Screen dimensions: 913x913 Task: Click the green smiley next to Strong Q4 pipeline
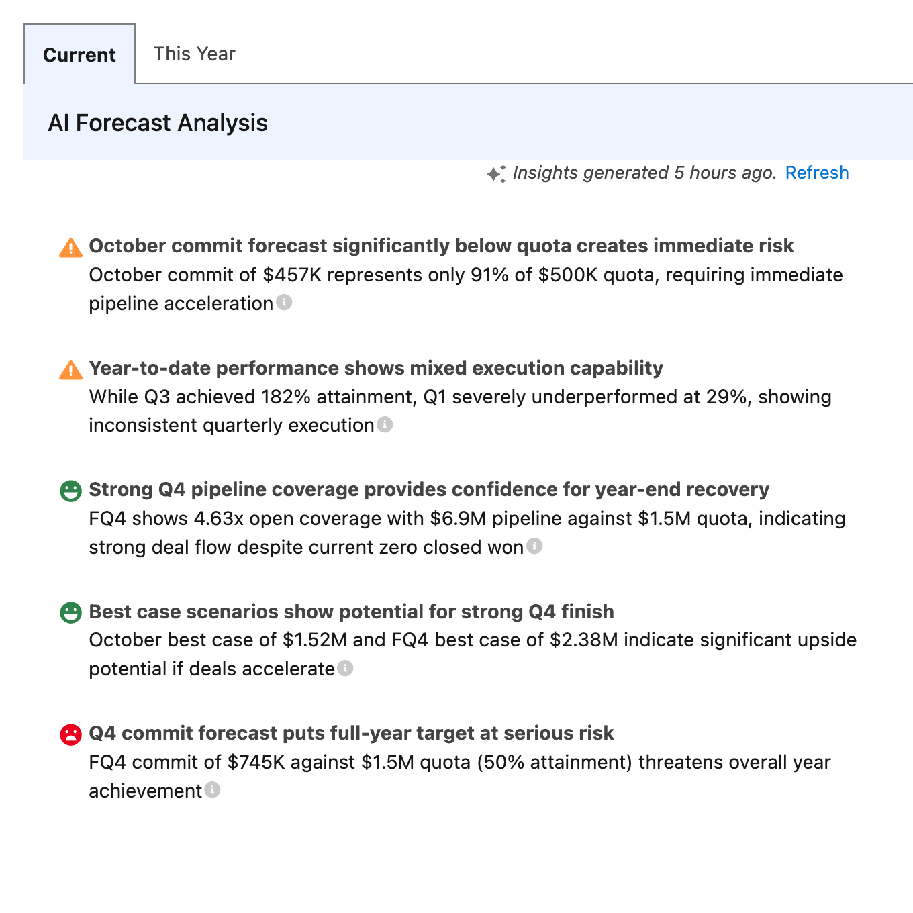tap(70, 491)
